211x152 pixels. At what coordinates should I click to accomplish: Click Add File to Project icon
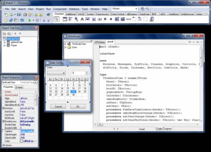pyautogui.click(x=36, y=14)
